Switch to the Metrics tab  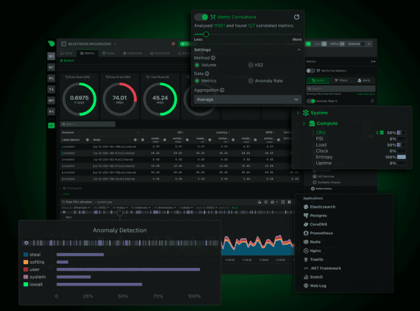click(87, 53)
